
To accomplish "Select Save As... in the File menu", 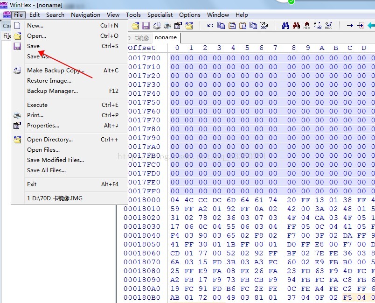I will click(x=69, y=56).
